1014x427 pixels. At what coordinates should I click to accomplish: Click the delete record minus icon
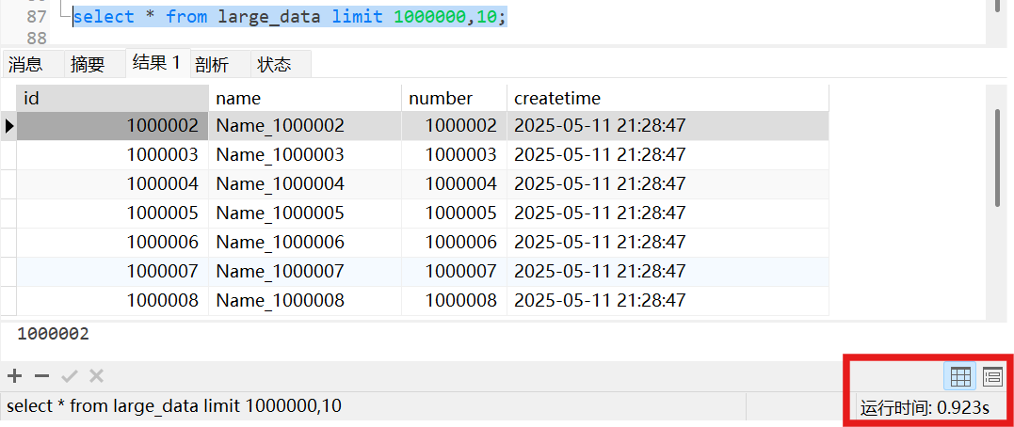tap(41, 376)
